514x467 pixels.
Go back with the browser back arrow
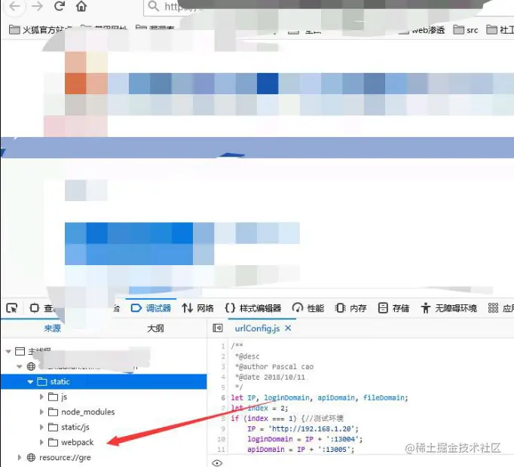[14, 6]
